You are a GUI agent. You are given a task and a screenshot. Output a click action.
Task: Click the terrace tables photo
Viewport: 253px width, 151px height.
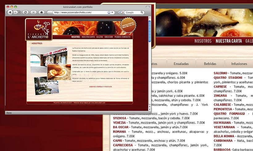point(47,86)
